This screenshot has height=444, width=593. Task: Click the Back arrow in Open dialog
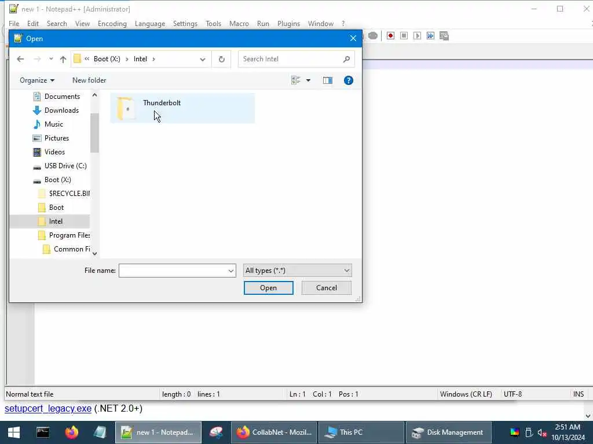(20, 59)
